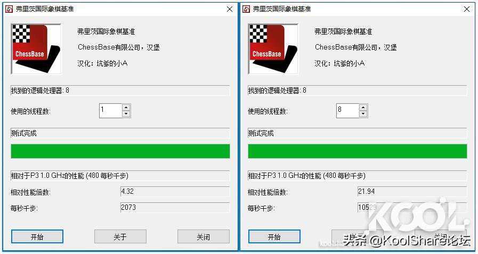Click the ChessBase logo in right window
Image resolution: width=478 pixels, height=254 pixels.
(273, 49)
